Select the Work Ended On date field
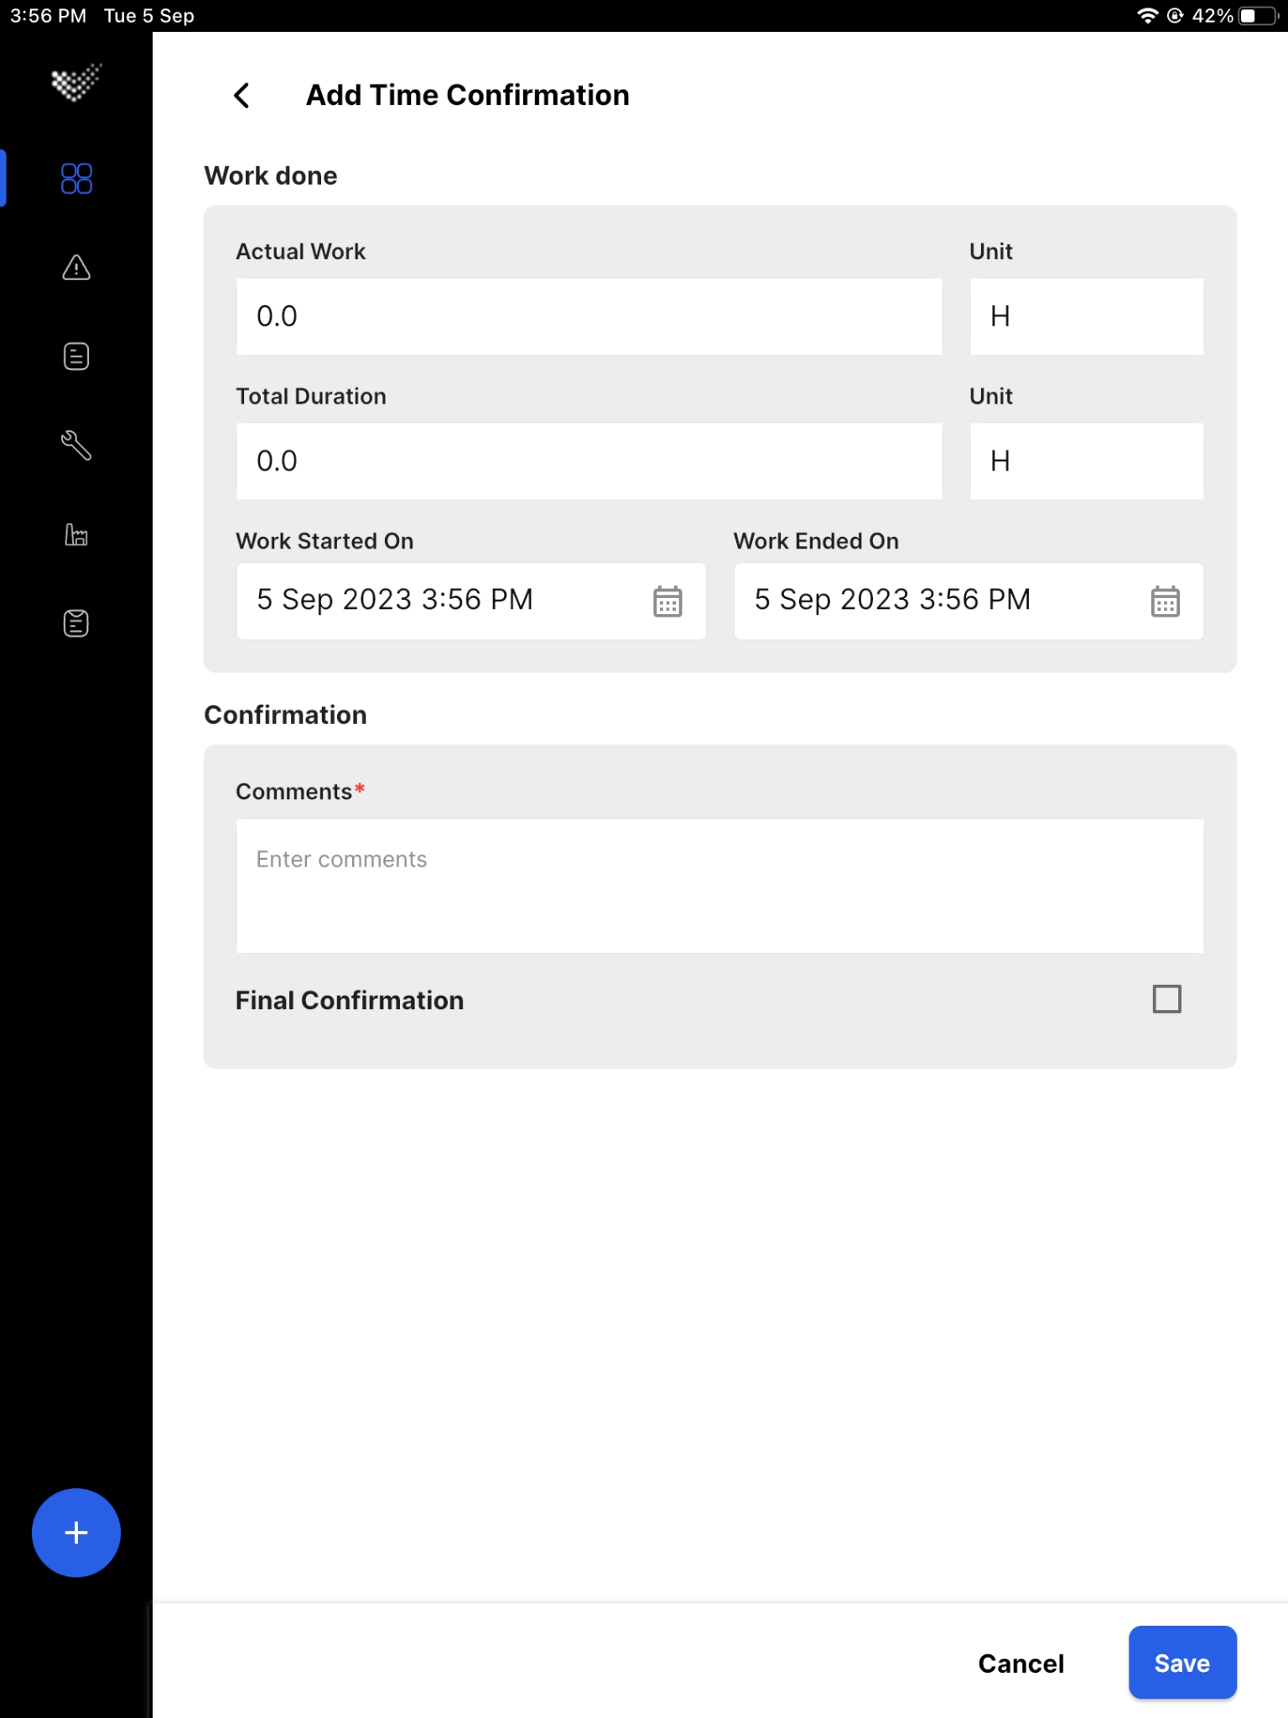 (969, 601)
